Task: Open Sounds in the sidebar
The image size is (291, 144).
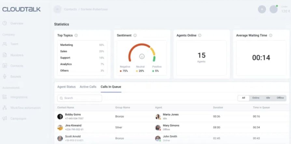Action: point(16,77)
